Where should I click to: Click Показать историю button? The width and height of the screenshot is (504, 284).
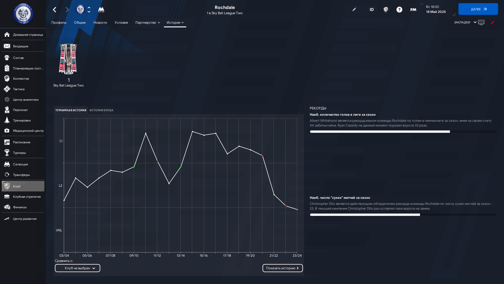point(282,268)
